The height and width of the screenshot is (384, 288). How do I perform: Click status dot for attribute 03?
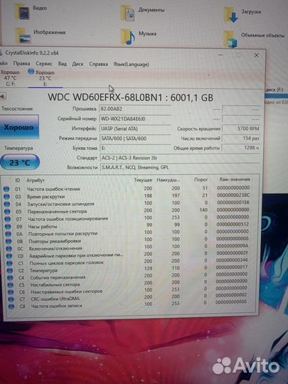pos(6,197)
